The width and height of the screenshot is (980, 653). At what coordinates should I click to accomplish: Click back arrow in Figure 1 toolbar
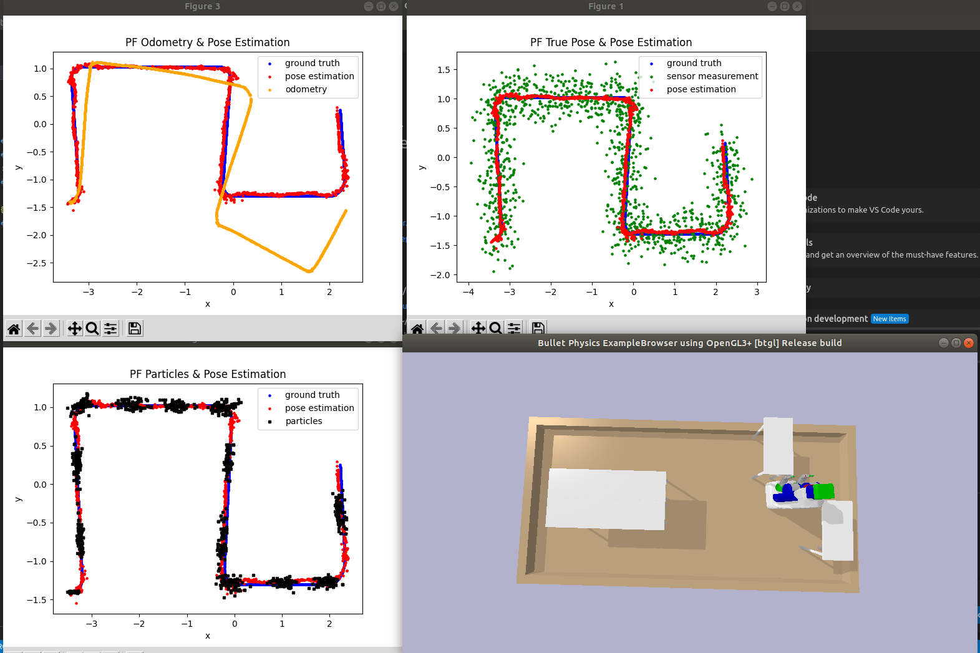pyautogui.click(x=436, y=328)
